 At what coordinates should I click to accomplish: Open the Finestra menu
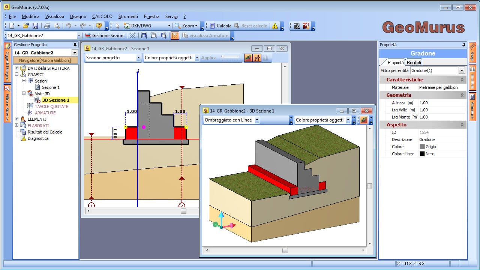[151, 16]
